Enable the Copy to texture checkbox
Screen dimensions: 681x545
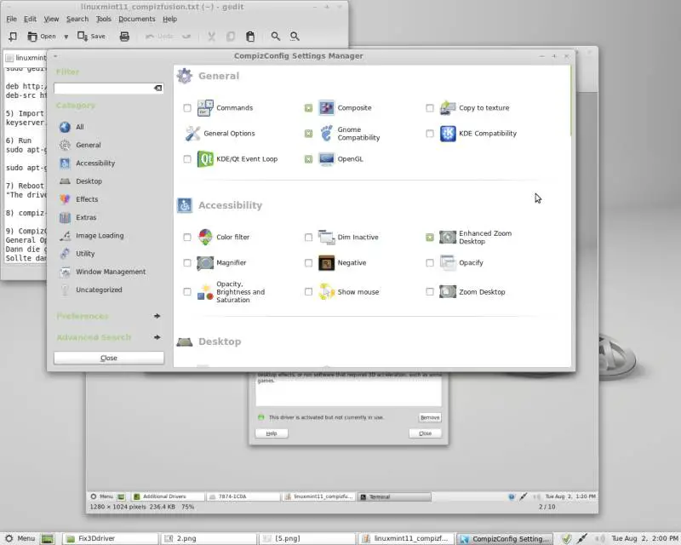tap(430, 108)
